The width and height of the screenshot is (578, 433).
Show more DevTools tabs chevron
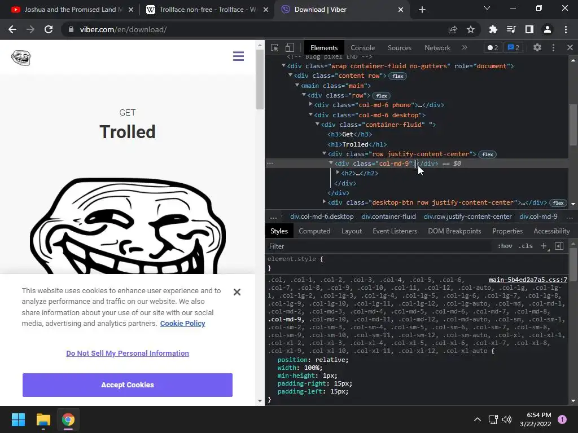tap(465, 47)
